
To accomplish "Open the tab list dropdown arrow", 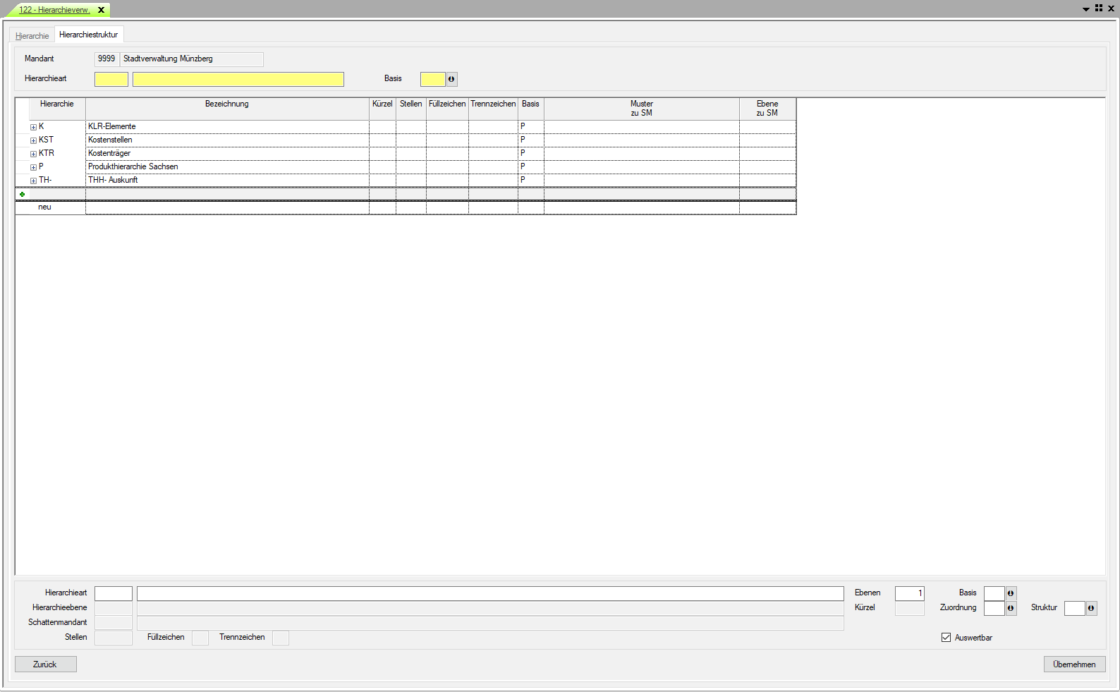I will (1086, 9).
